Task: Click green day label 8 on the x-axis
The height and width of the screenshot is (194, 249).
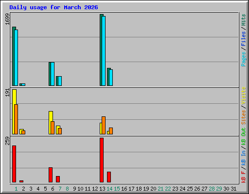Action: (x=67, y=189)
